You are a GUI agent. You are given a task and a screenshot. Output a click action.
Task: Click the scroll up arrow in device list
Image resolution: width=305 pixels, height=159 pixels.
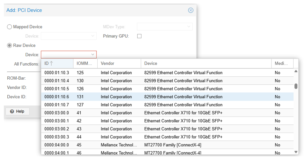click(296, 71)
